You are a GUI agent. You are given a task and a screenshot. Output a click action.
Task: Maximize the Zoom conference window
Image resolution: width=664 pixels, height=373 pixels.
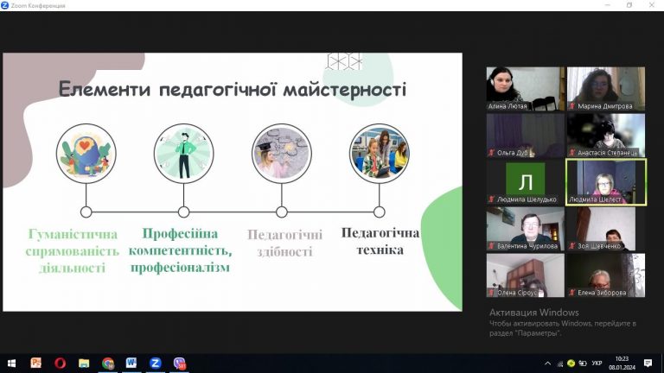tap(629, 5)
